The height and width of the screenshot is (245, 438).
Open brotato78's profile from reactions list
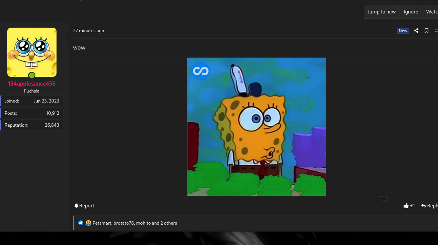[124, 223]
